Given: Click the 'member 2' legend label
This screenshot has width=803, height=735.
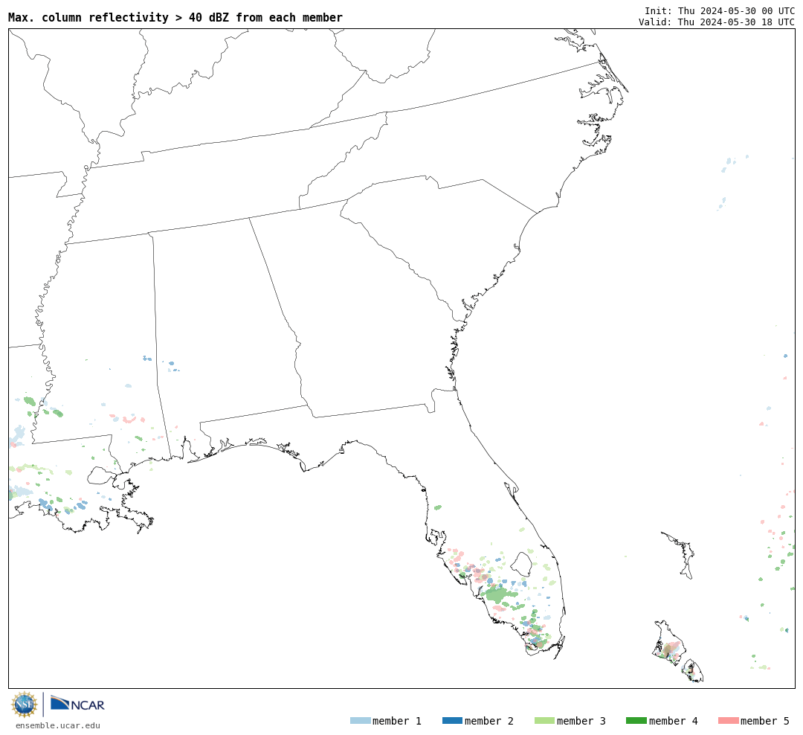Looking at the screenshot, I should 489,721.
